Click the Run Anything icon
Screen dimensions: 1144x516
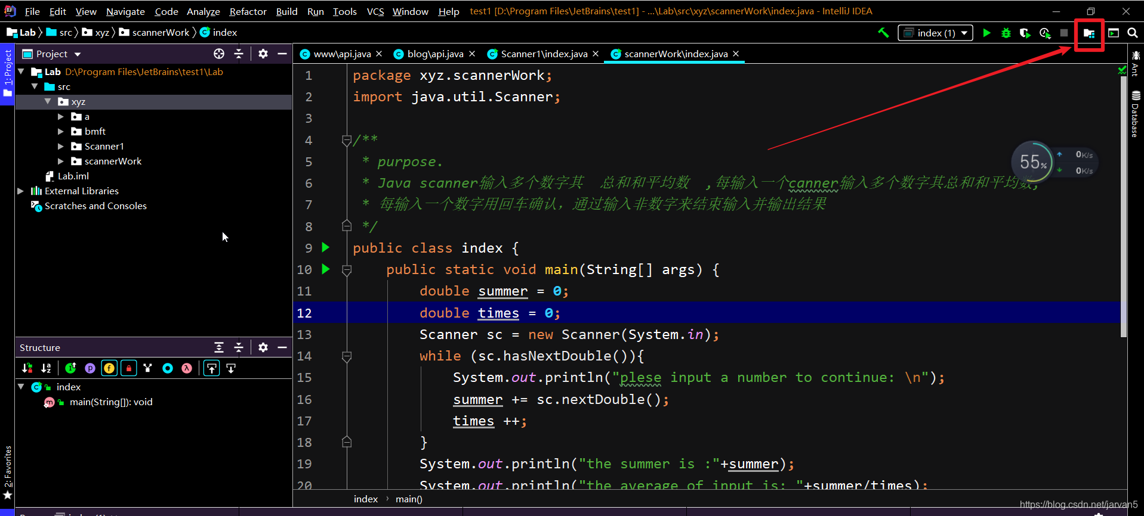[x=1114, y=33]
